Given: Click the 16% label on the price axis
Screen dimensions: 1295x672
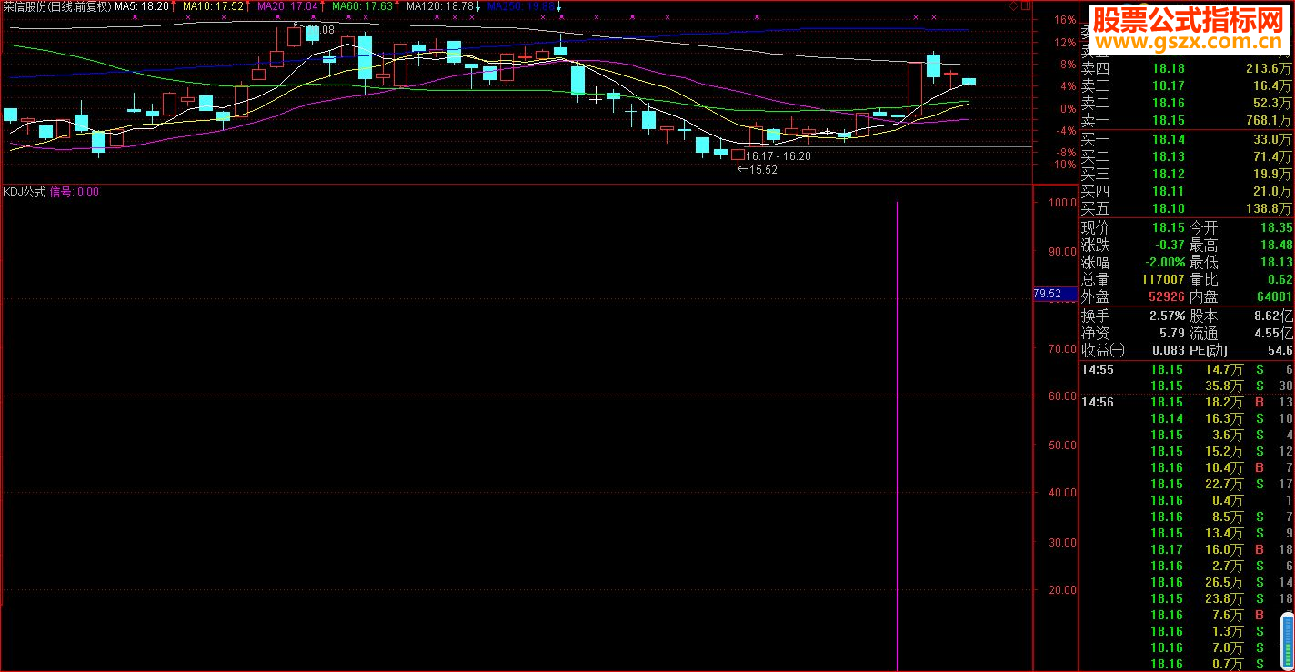Looking at the screenshot, I should 1064,19.
